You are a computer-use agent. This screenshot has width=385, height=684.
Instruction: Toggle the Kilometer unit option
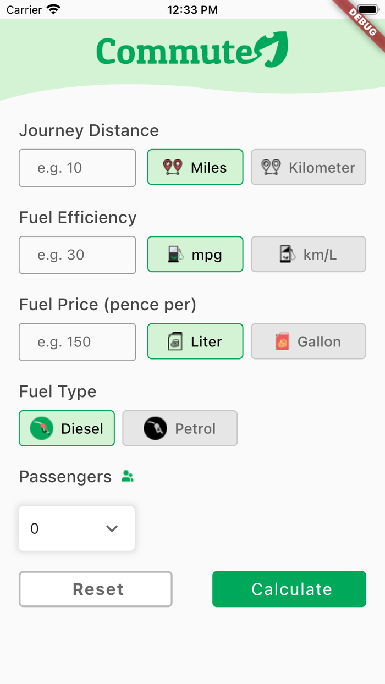pos(308,167)
